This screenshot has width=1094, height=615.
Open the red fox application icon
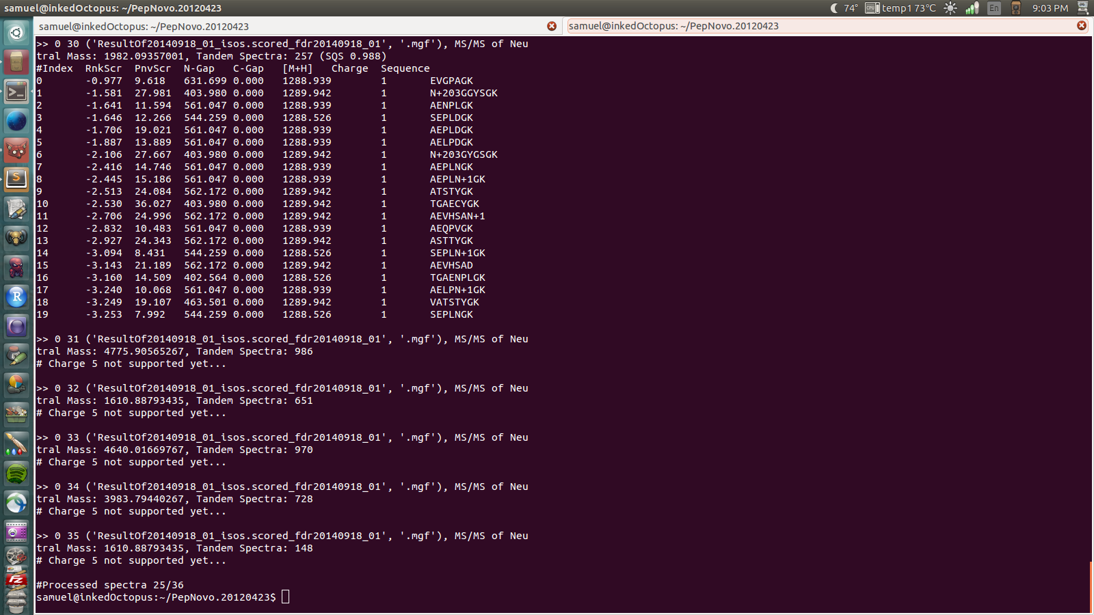point(16,150)
